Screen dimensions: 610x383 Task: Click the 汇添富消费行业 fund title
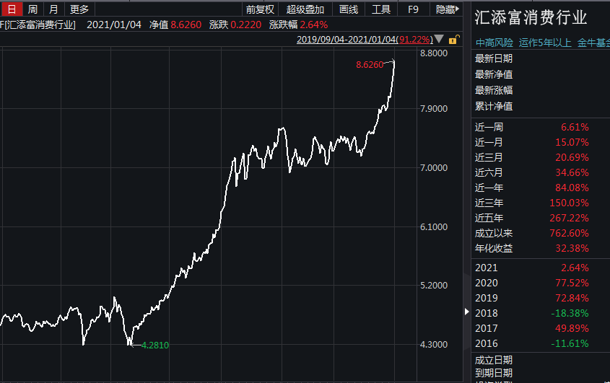click(531, 17)
